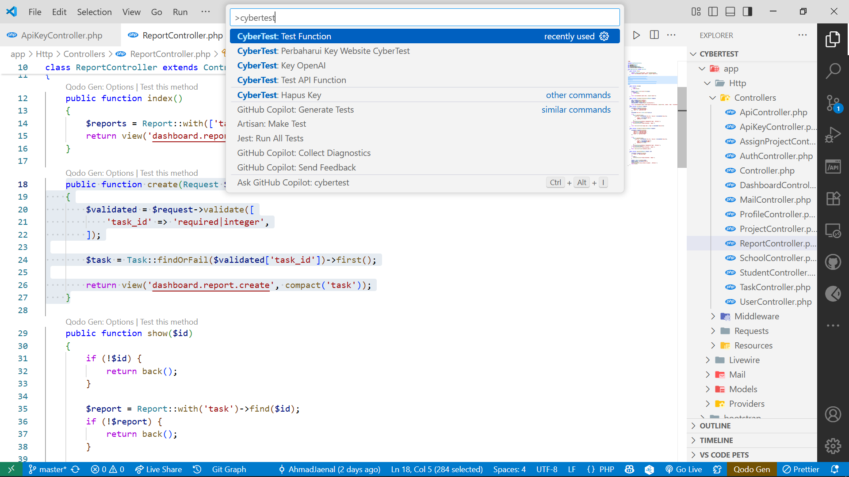Run the CyberTest: Hapus Key command
Image resolution: width=849 pixels, height=477 pixels.
279,95
